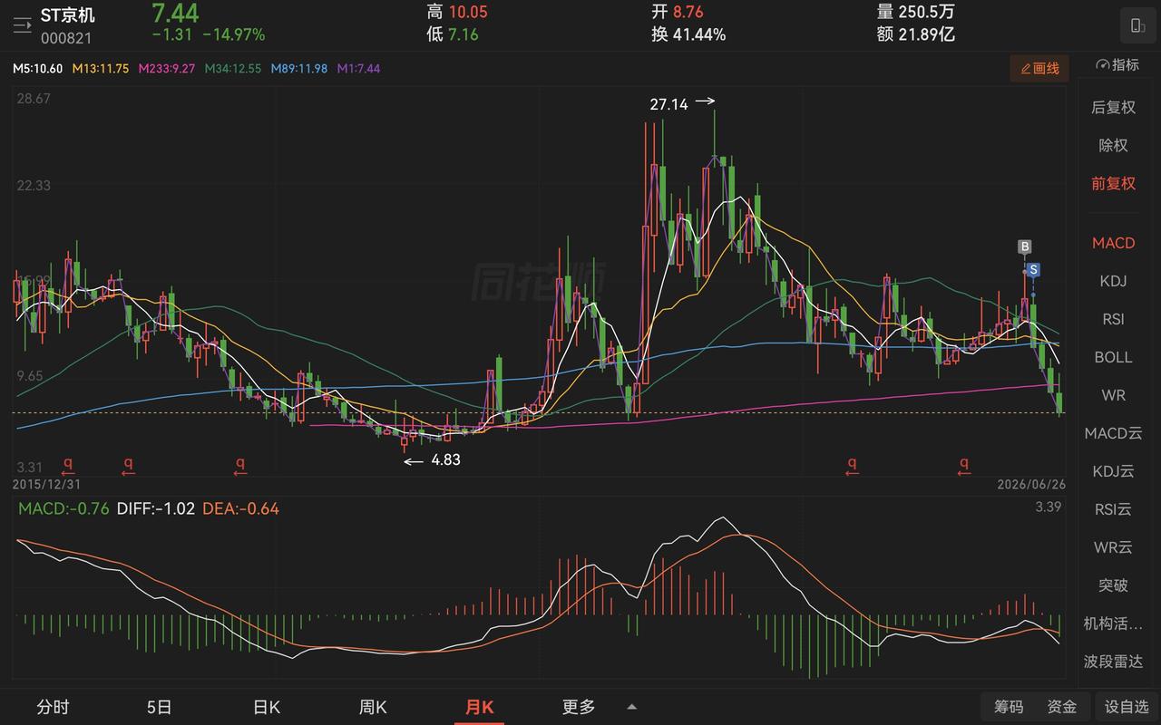Choose the 机构活… indicator
Viewport: 1161px width, 725px height.
[1113, 623]
